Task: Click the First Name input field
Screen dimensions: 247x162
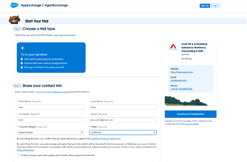Action: click(50, 107)
